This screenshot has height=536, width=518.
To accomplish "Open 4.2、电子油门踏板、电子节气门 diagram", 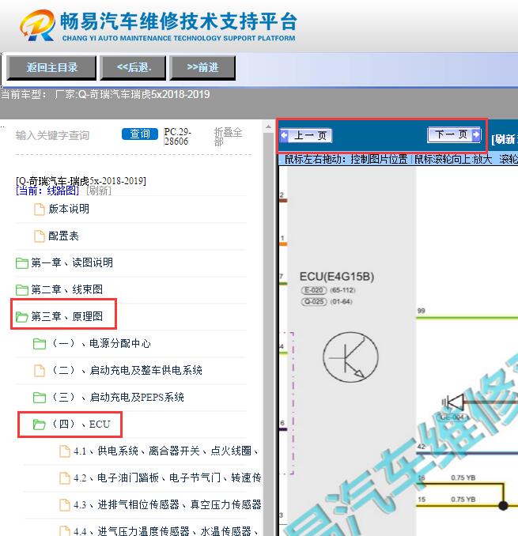I will point(167,477).
